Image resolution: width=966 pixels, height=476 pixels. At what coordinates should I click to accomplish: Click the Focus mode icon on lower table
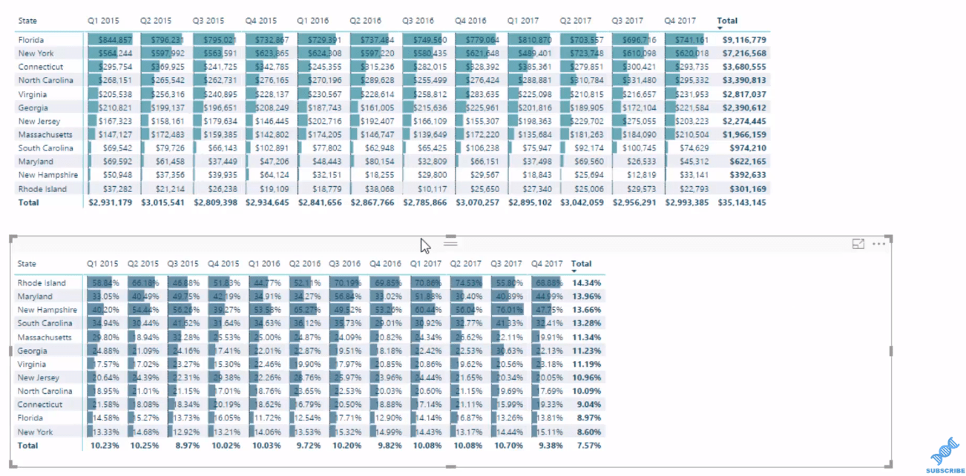pos(858,244)
